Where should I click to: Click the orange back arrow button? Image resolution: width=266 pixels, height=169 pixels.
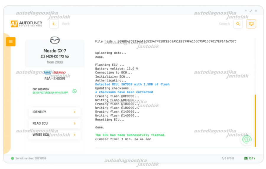(54, 24)
